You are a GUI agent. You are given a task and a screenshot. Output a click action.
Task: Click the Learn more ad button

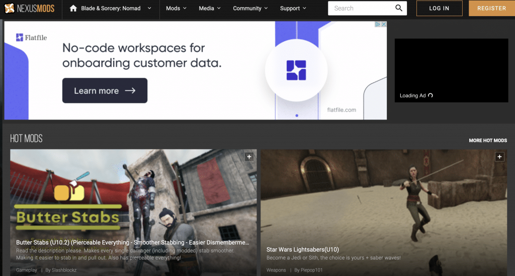[x=105, y=91]
